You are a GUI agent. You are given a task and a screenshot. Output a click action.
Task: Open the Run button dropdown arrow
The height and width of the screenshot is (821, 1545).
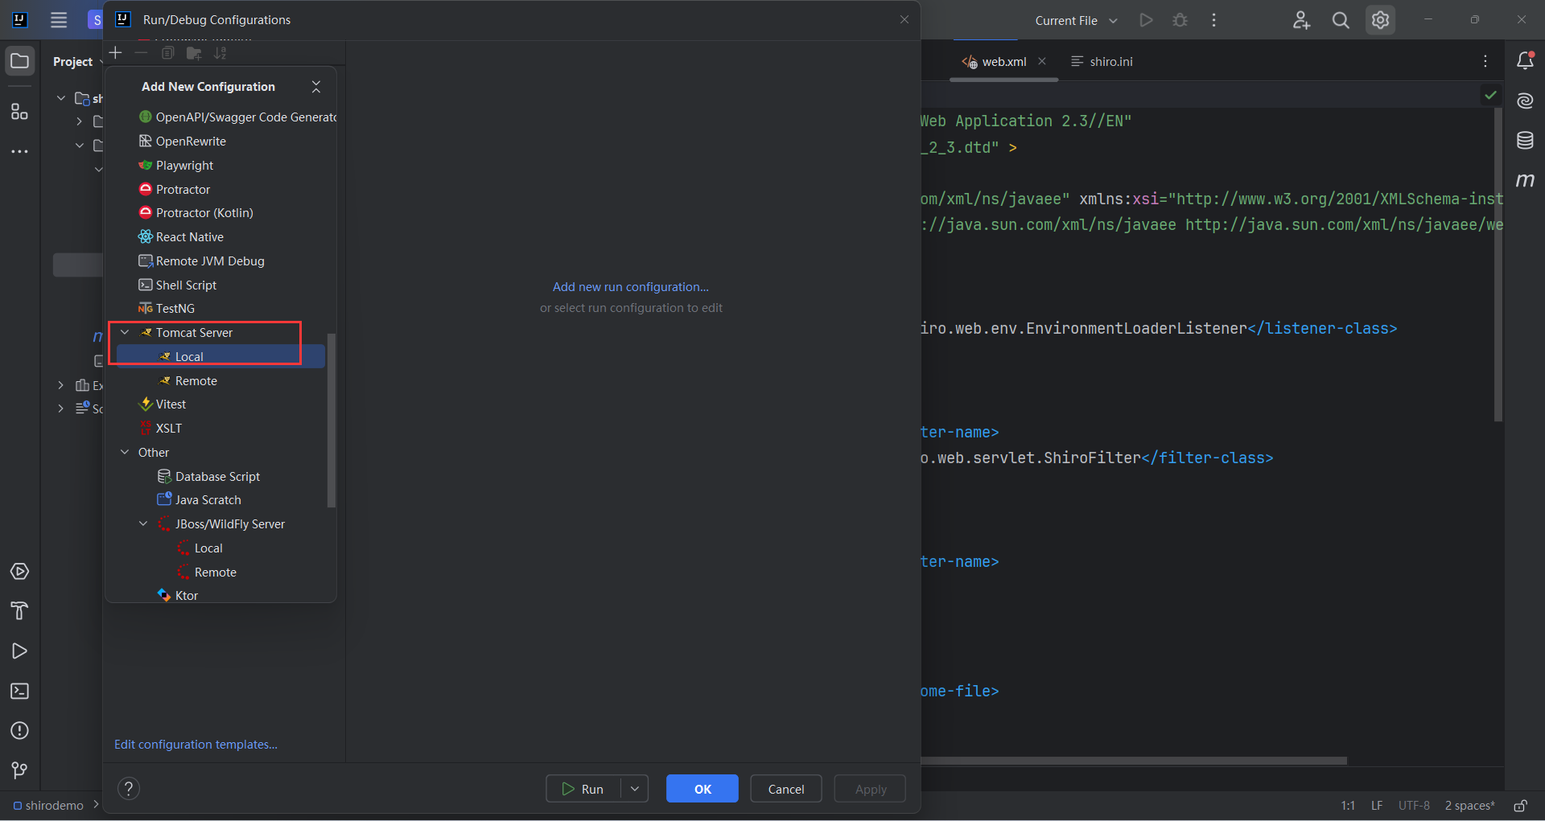tap(635, 789)
